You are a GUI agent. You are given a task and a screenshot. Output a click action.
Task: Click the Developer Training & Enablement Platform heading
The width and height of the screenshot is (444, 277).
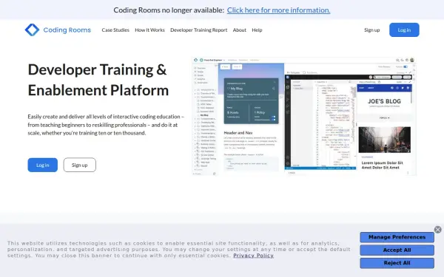(x=98, y=80)
